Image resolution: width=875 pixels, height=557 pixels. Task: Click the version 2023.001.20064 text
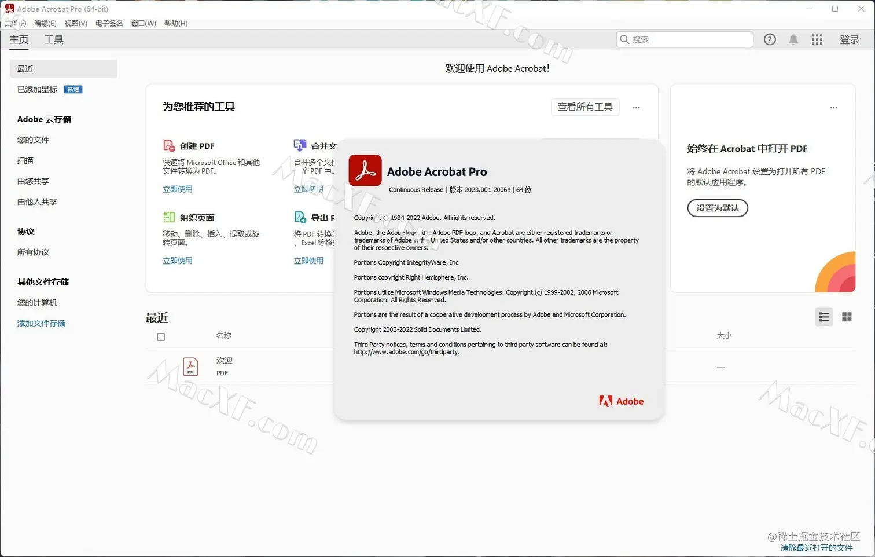tap(487, 190)
